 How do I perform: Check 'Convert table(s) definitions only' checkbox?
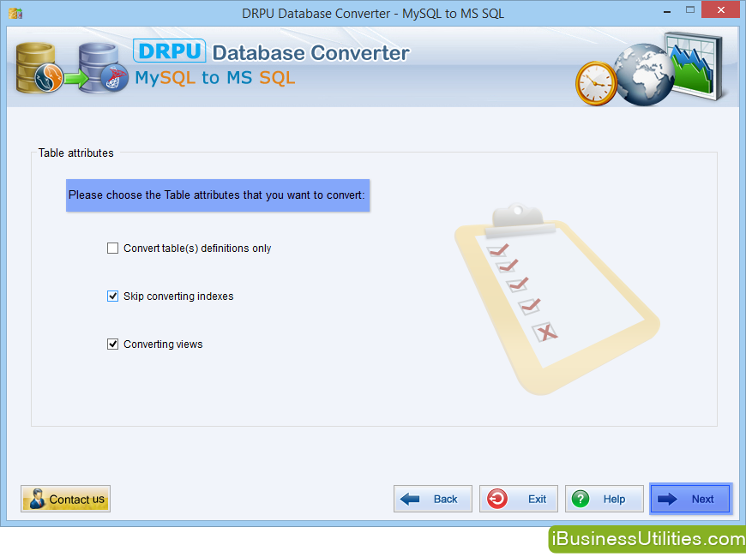tap(112, 249)
